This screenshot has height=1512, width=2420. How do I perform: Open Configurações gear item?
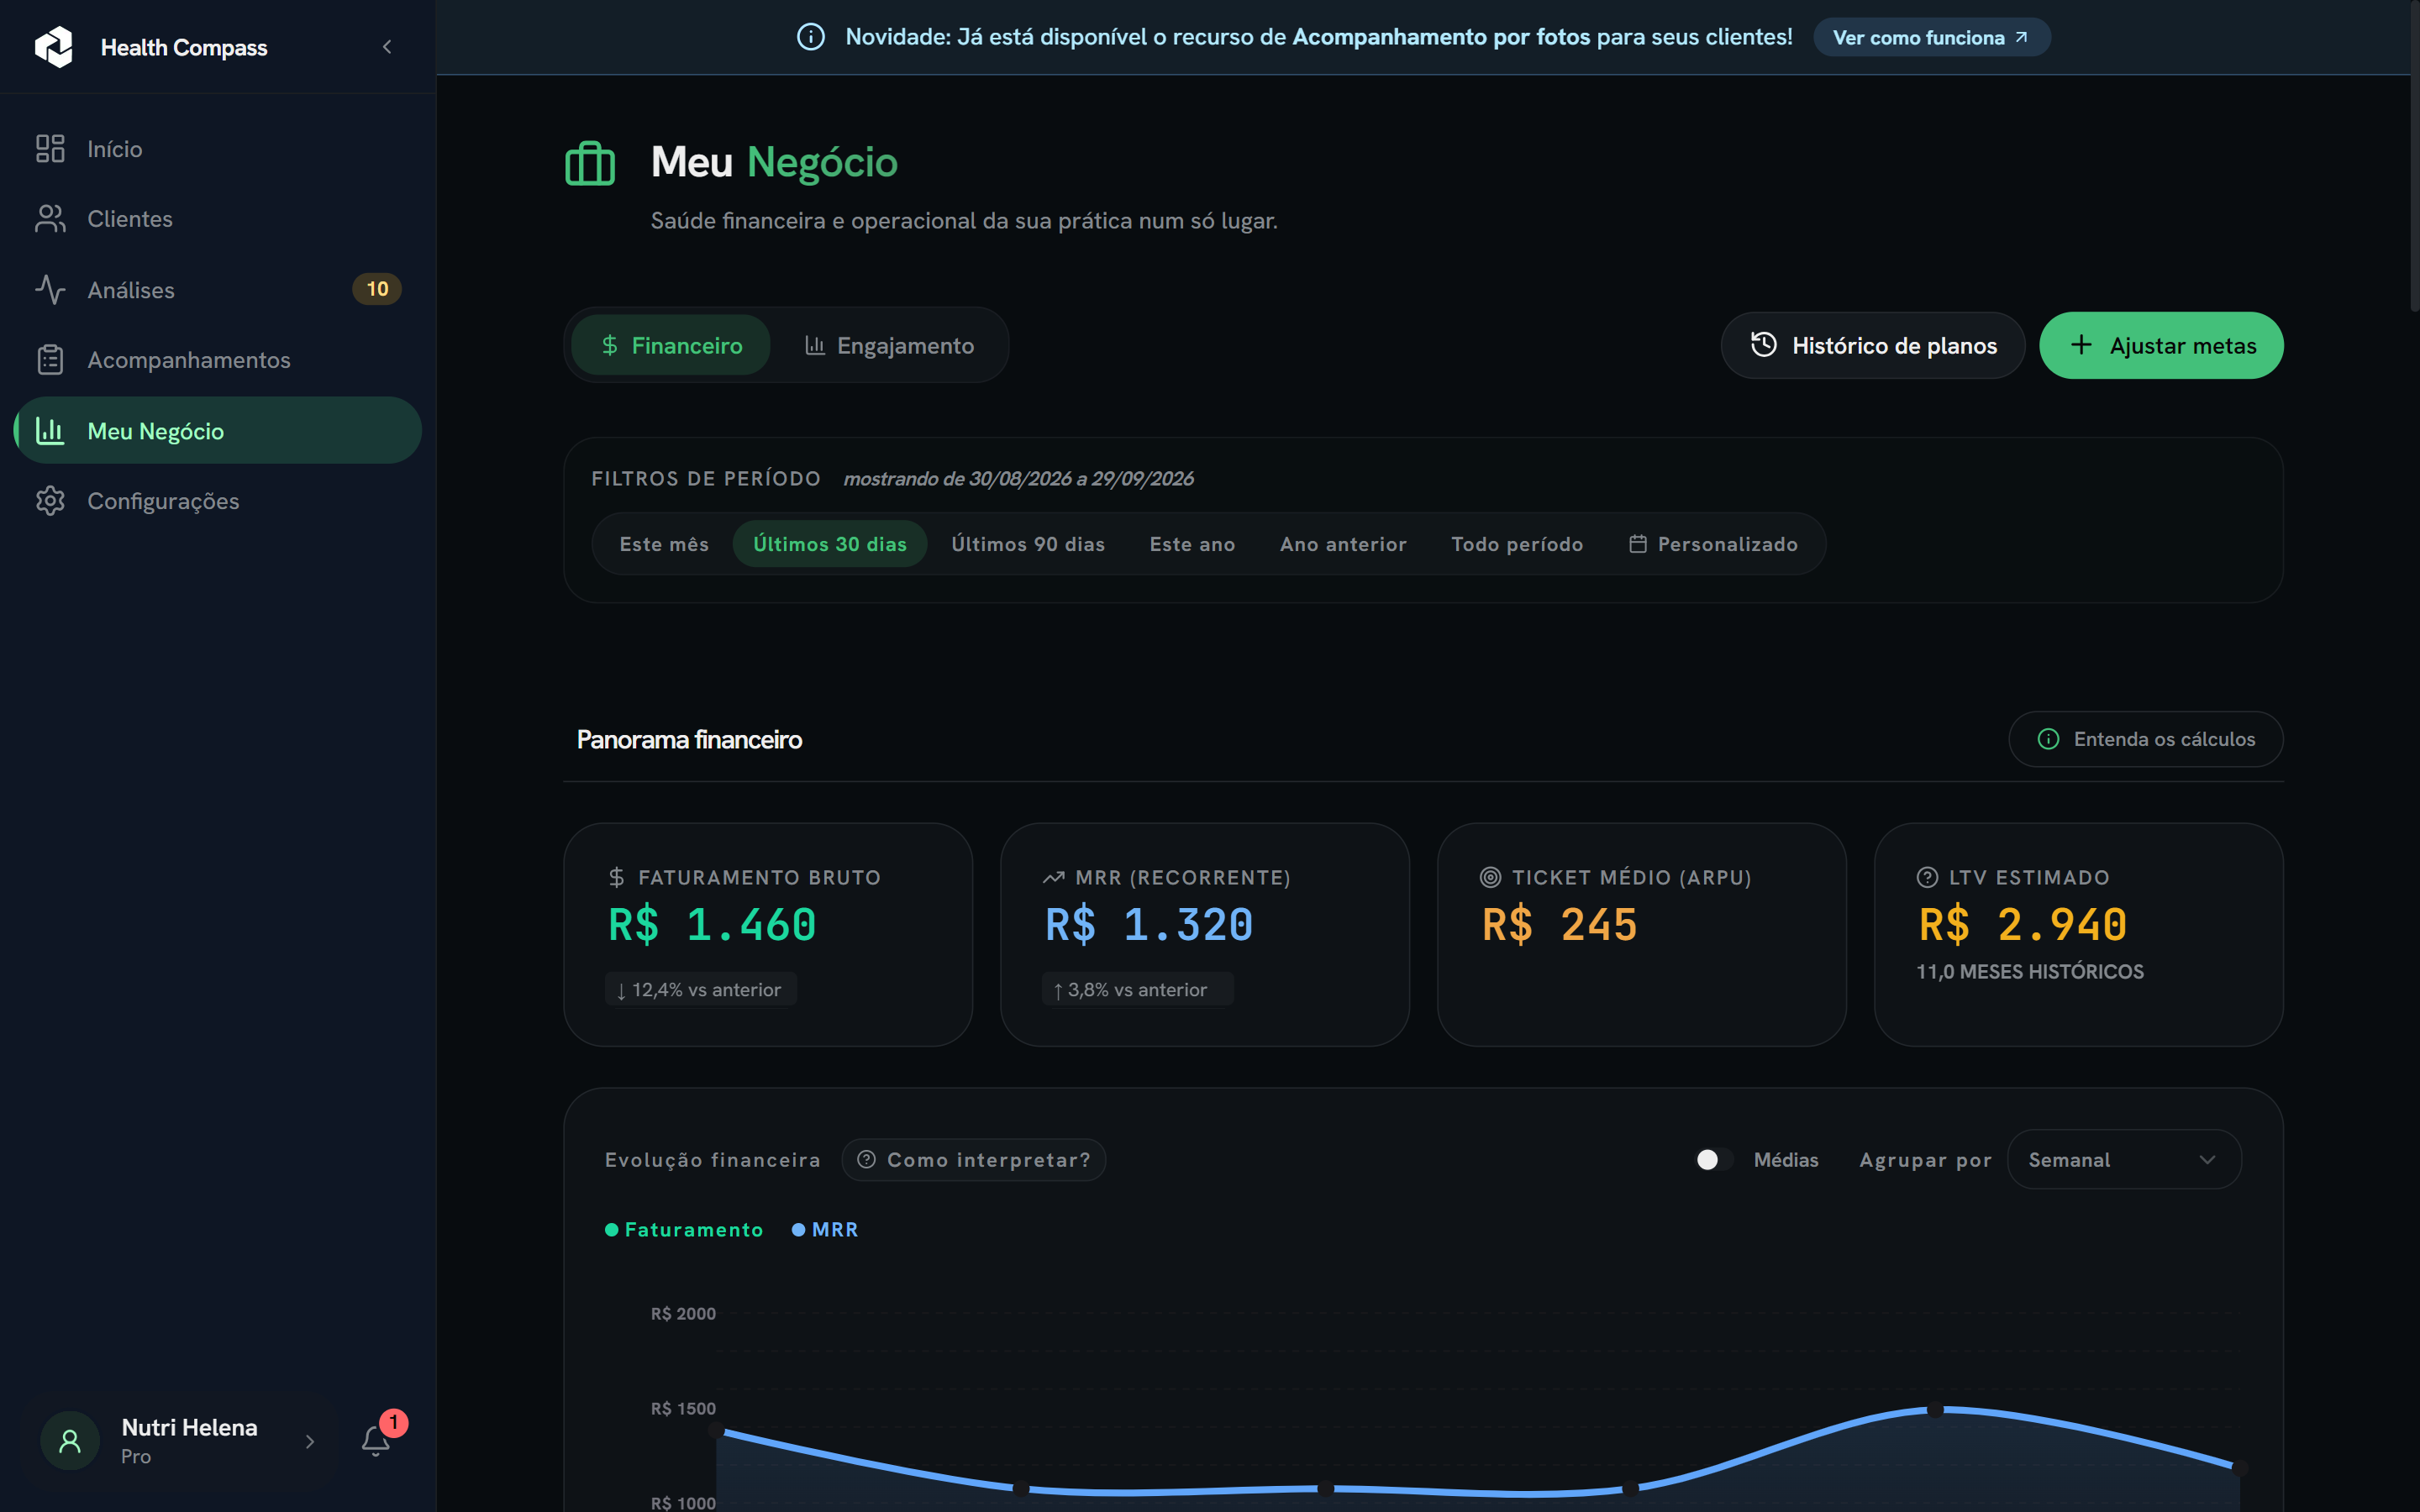coord(218,501)
